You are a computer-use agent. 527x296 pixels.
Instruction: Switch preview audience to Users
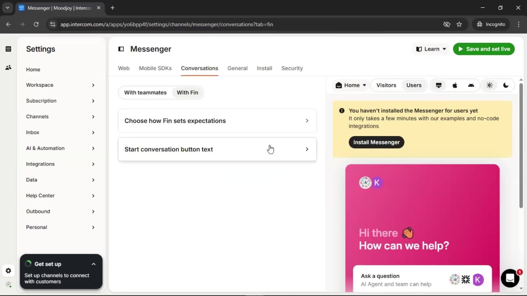414,86
